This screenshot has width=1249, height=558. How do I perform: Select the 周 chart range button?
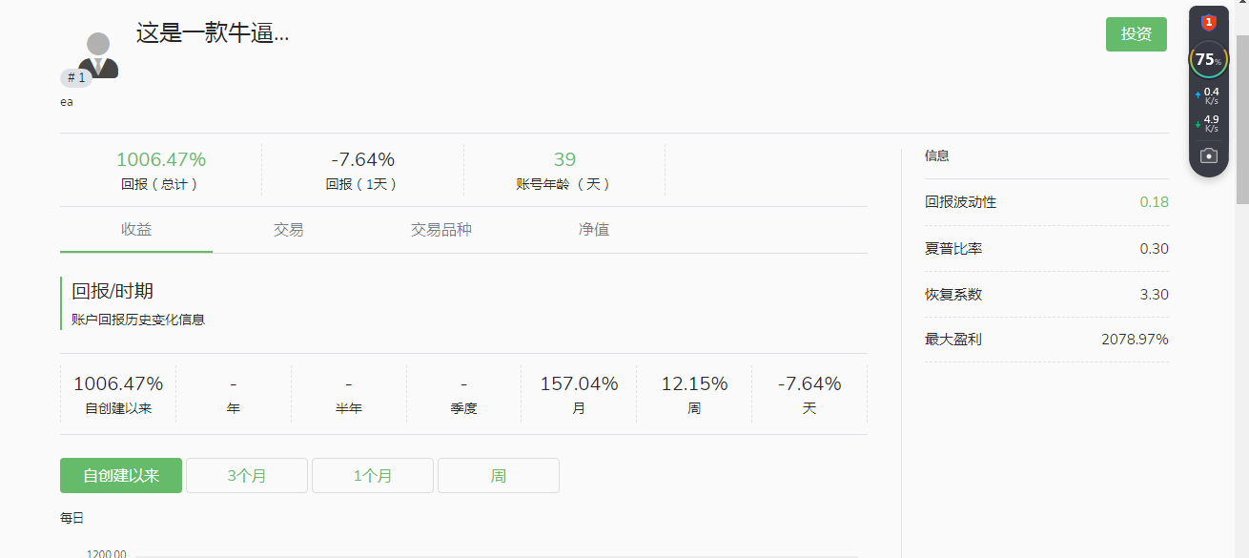[499, 476]
